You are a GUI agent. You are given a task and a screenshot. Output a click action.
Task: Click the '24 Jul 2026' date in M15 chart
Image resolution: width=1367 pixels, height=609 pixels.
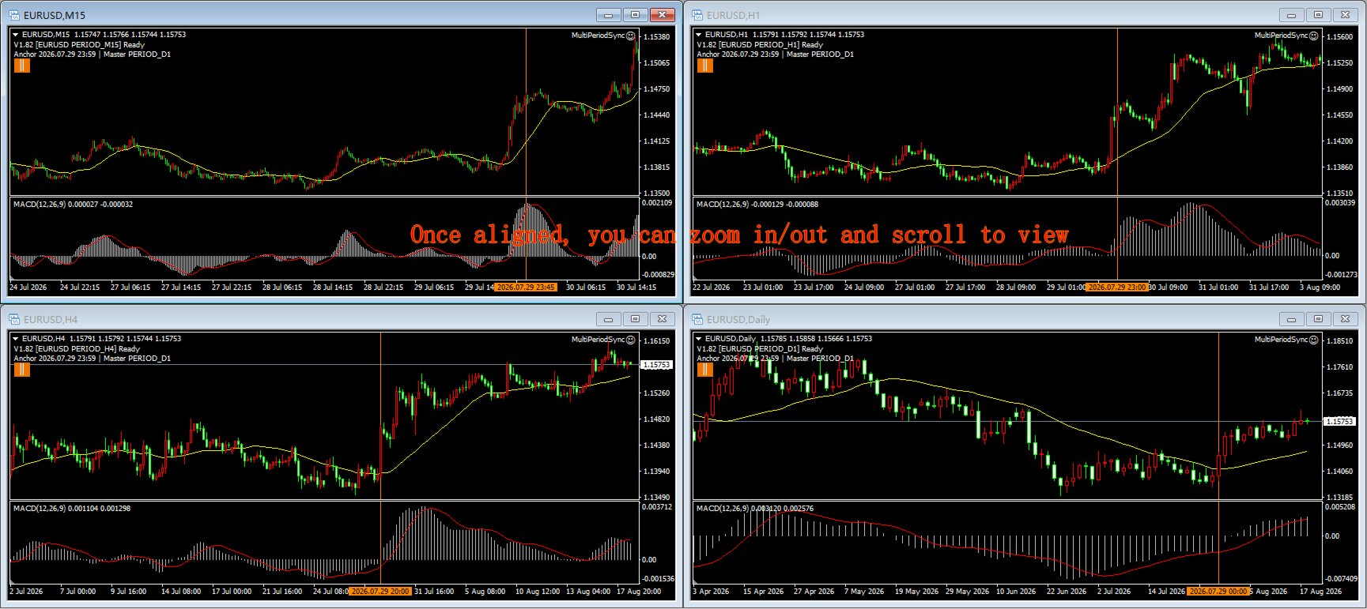point(28,288)
